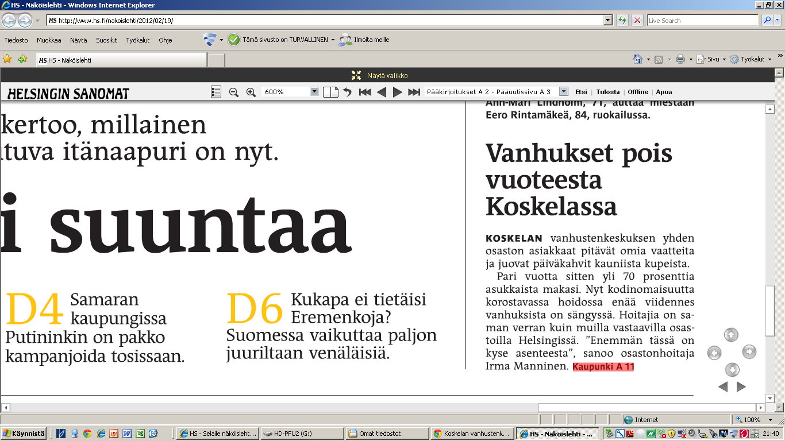Image resolution: width=785 pixels, height=441 pixels.
Task: Click the RSS feeds icon
Action: coord(659,59)
